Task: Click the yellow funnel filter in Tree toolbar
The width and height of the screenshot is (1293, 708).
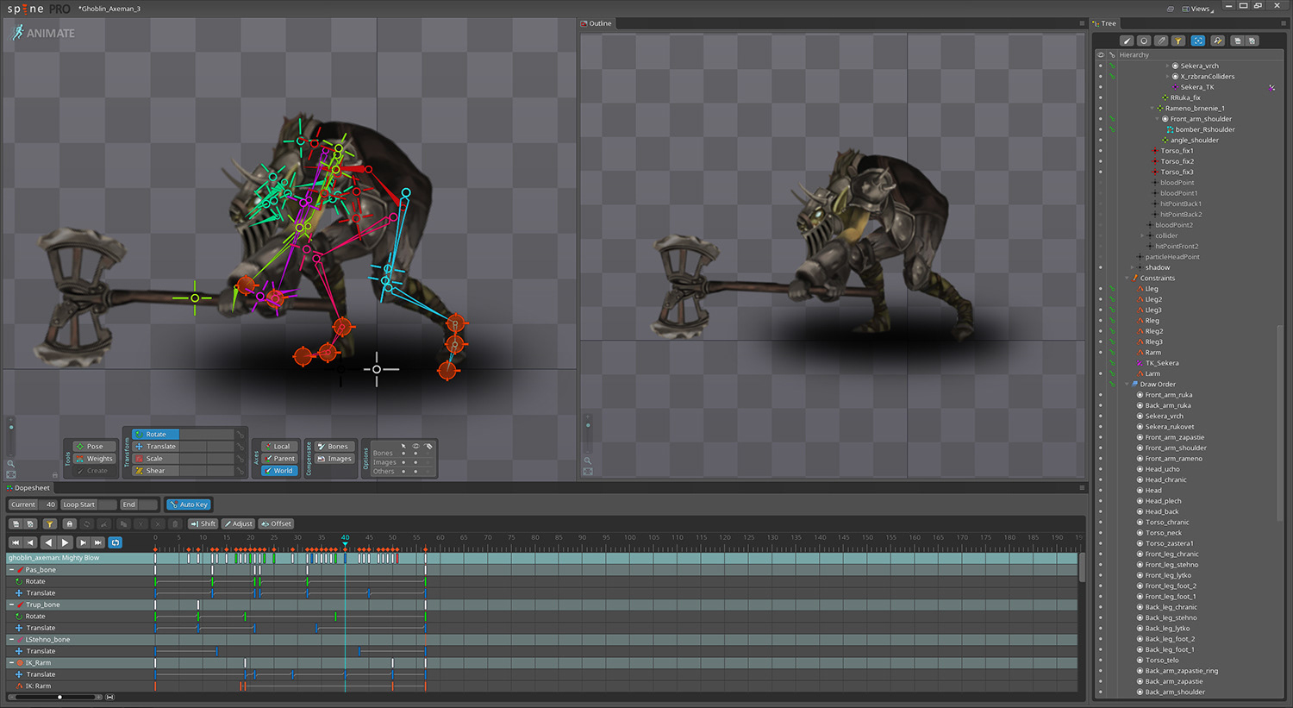Action: [x=1178, y=41]
